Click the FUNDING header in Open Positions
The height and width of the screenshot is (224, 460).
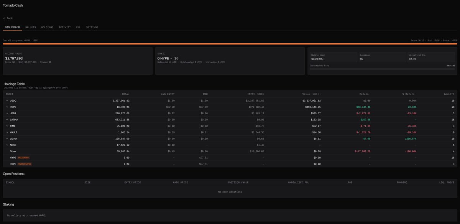tap(402, 183)
